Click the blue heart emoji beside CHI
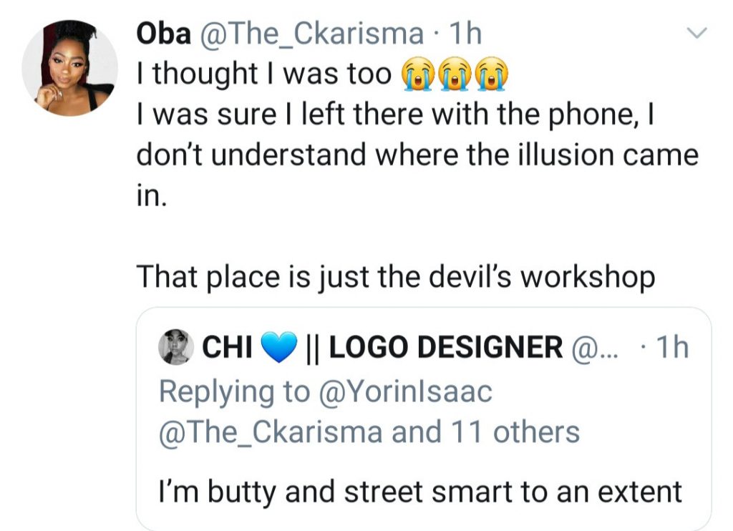733x531 pixels. point(278,348)
